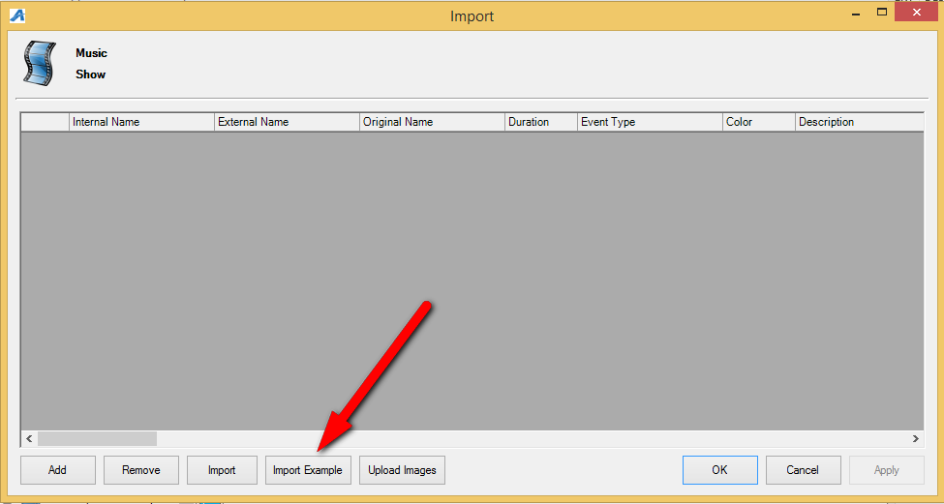944x504 pixels.
Task: Click the Remove button
Action: click(x=141, y=470)
